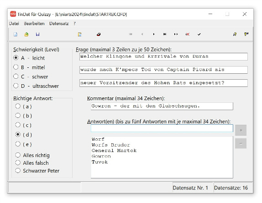The height and width of the screenshot is (203, 262).
Task: Go to the next record arrow
Action: point(154,34)
